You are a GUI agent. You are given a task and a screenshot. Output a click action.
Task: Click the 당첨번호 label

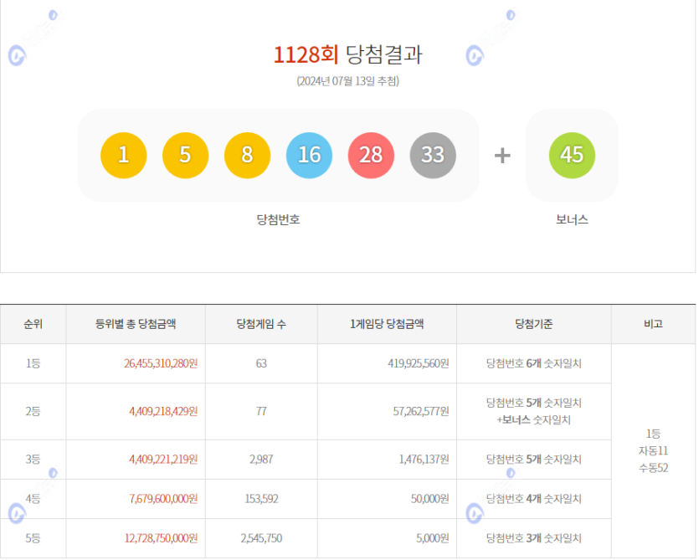point(278,219)
